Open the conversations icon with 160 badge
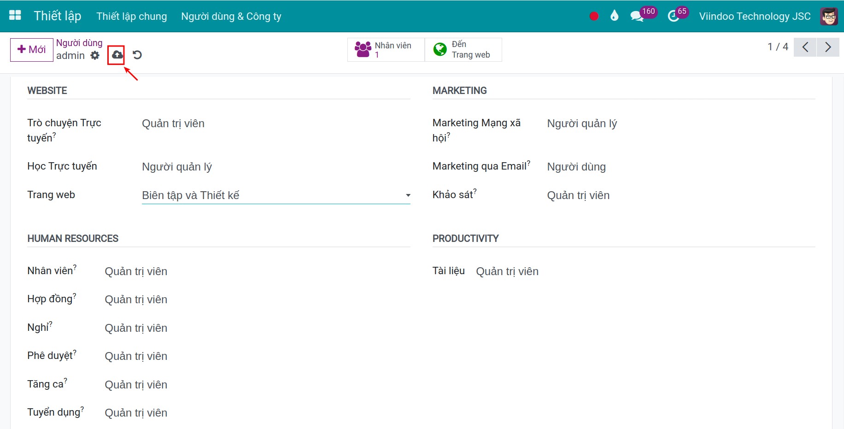The height and width of the screenshot is (429, 844). point(637,16)
